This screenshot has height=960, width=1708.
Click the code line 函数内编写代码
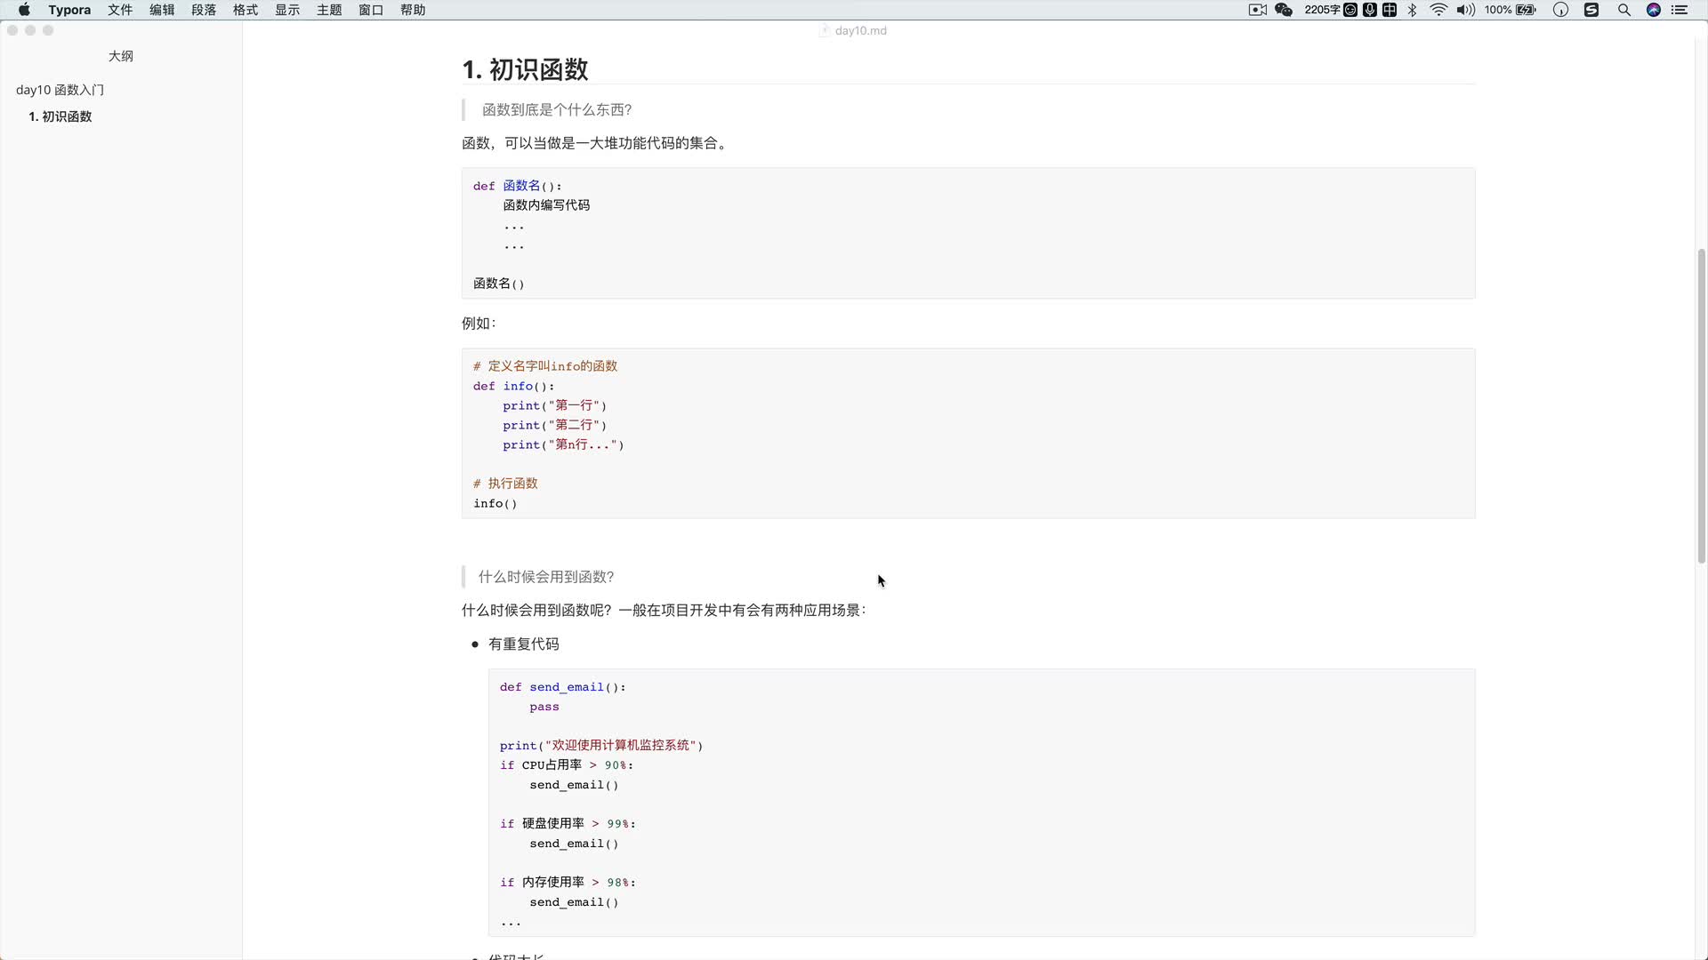[546, 205]
